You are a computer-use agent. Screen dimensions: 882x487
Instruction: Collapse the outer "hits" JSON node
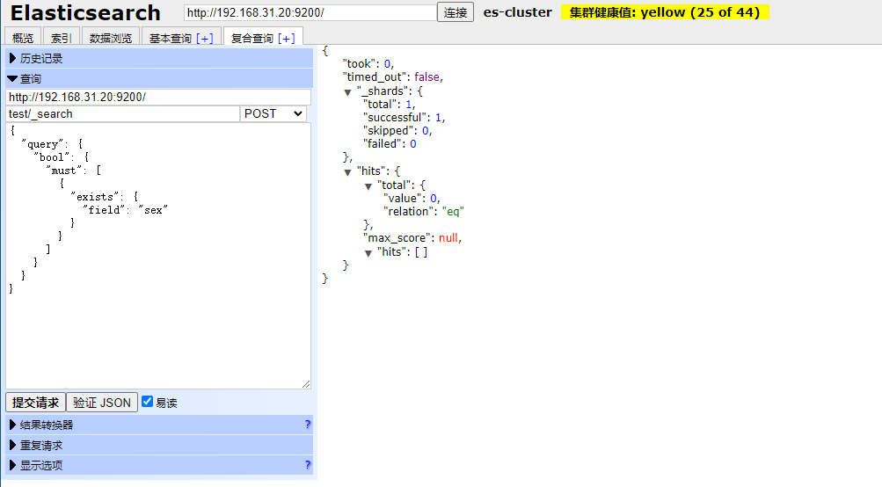pos(347,172)
